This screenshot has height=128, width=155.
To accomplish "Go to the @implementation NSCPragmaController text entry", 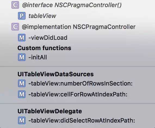I will coord(79,27).
